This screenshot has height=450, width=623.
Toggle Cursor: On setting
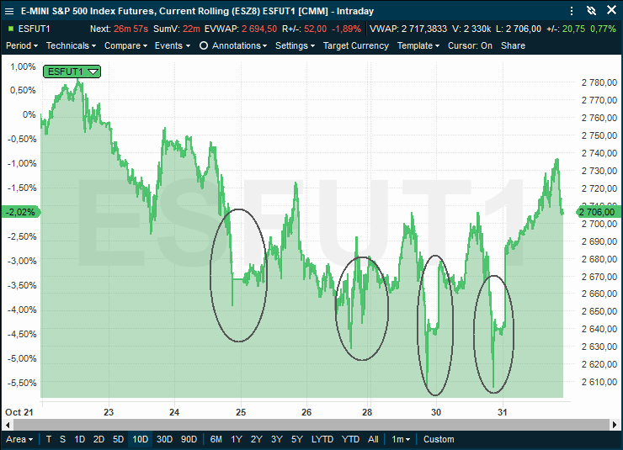coord(470,45)
